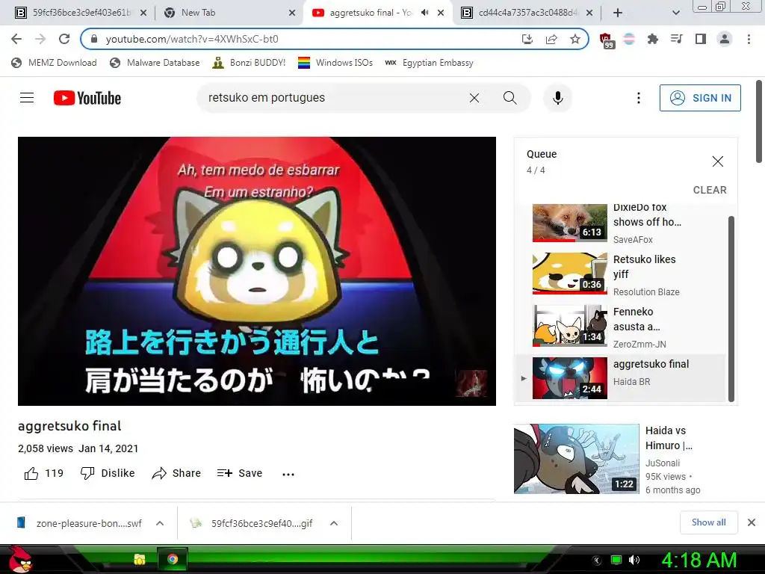Mute the aggretsuko final tab audio icon
The width and height of the screenshot is (765, 574).
click(424, 13)
